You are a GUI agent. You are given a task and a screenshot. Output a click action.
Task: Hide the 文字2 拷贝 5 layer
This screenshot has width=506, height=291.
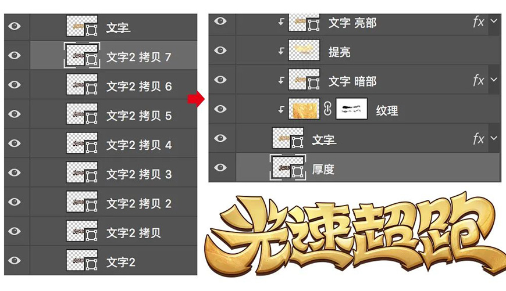[x=15, y=114]
